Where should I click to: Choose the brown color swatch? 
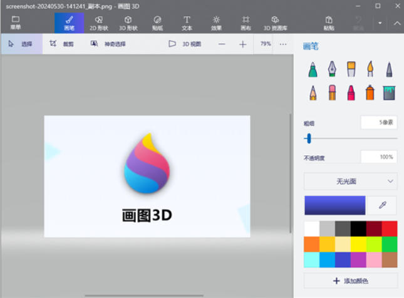point(390,260)
